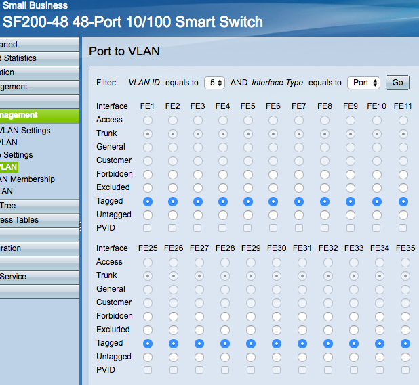Select Tagged radio for FE28
Screen dimensions: 419x385
click(225, 344)
